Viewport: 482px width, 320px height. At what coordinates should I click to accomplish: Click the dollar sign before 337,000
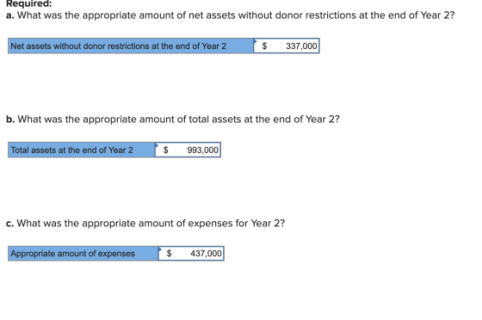pyautogui.click(x=264, y=46)
